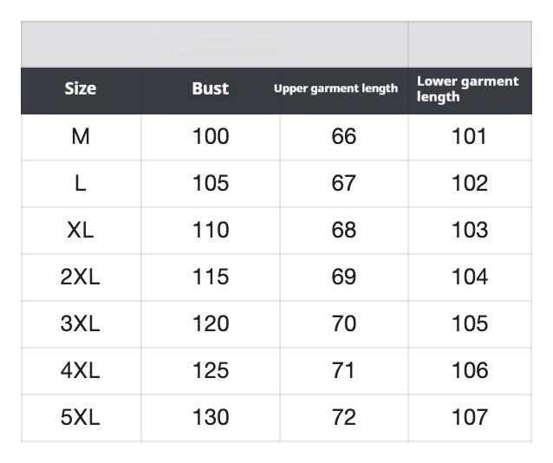Click lower garment length 107 cell

[x=470, y=417]
